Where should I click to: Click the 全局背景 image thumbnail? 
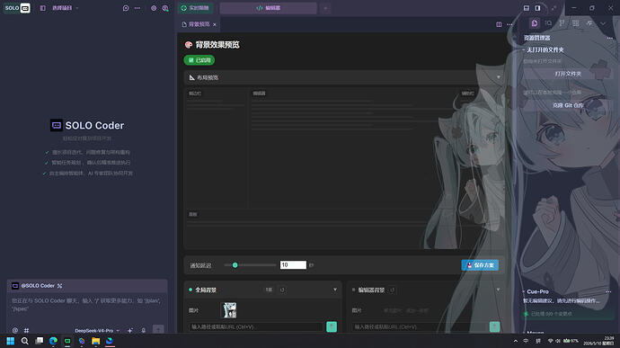pos(229,310)
